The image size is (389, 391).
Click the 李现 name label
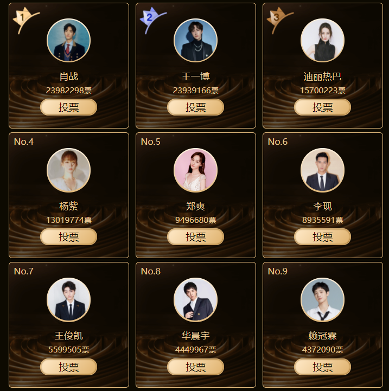322,206
